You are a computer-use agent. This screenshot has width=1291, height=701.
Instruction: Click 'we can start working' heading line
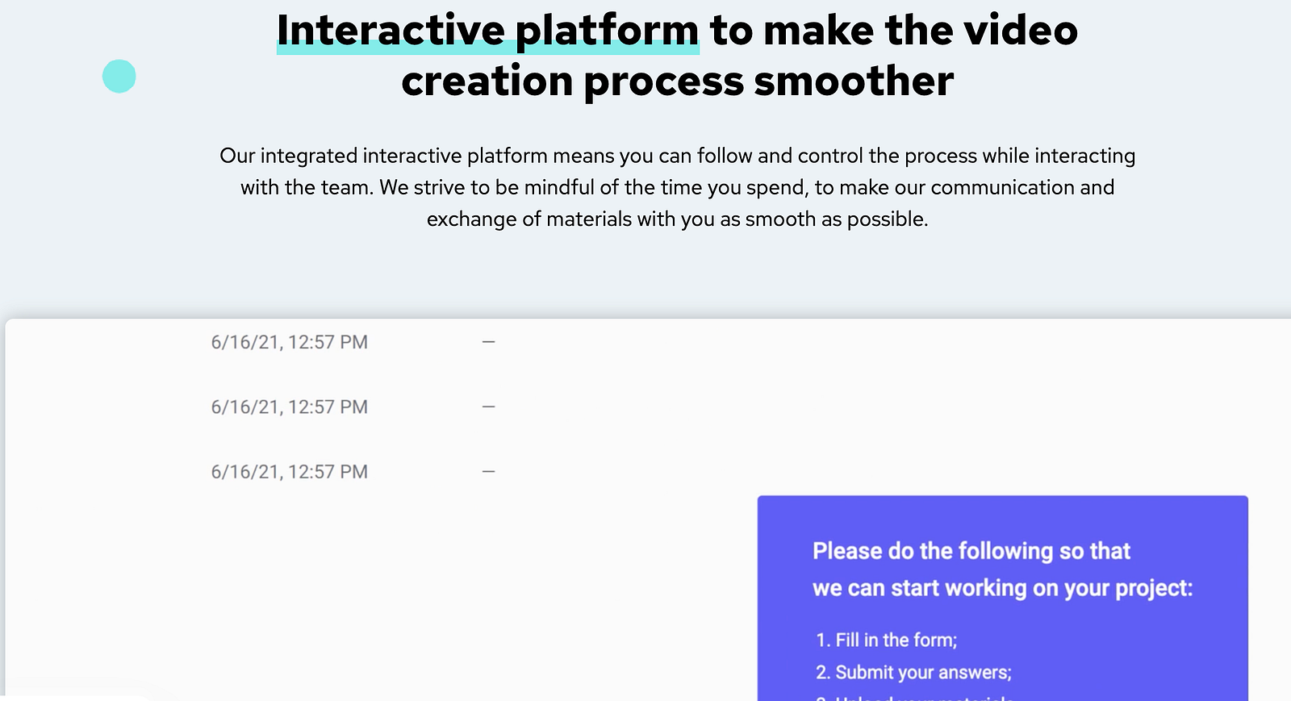coord(1001,588)
